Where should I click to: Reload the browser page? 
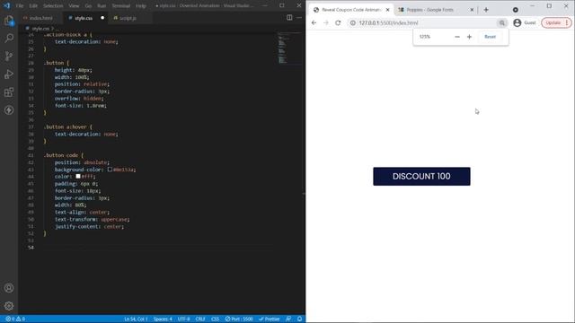pos(338,22)
